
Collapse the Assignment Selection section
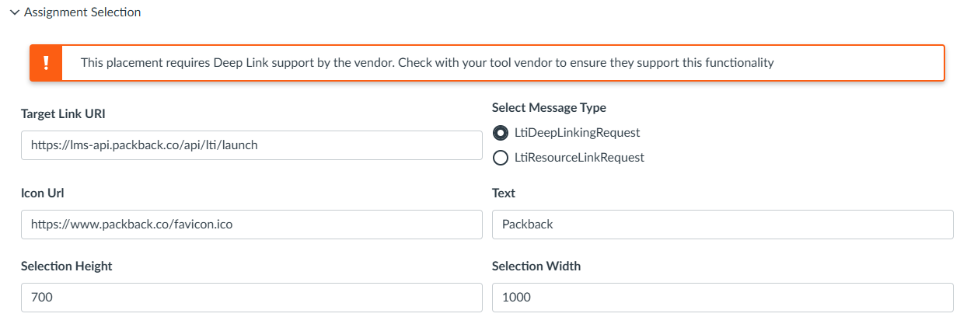tap(75, 12)
